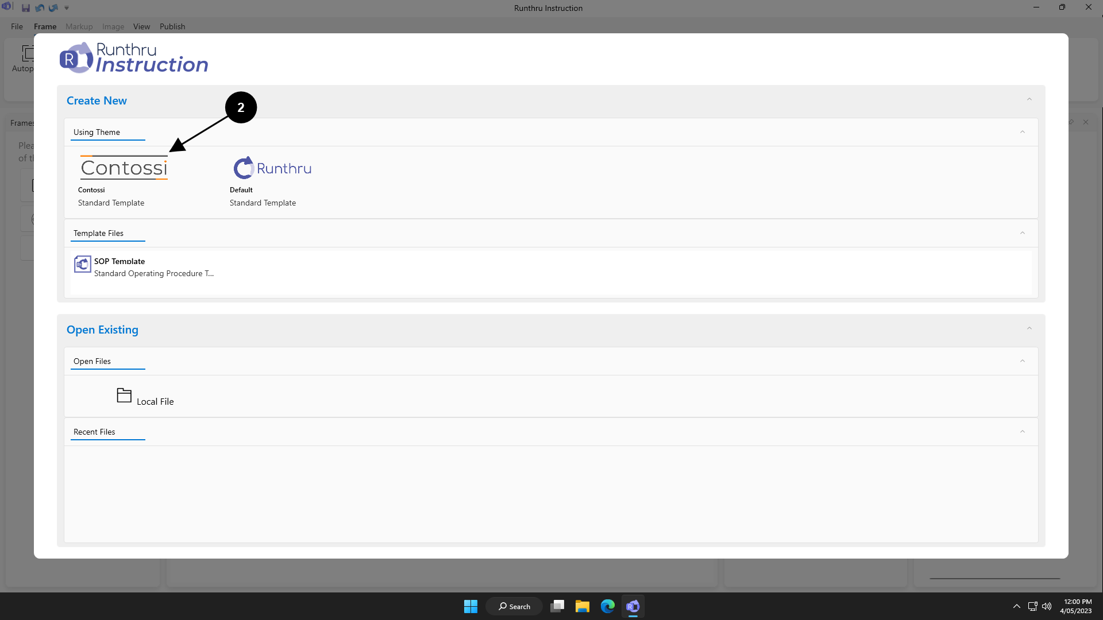Launch Microsoft Edge from the taskbar
1103x620 pixels.
click(607, 606)
